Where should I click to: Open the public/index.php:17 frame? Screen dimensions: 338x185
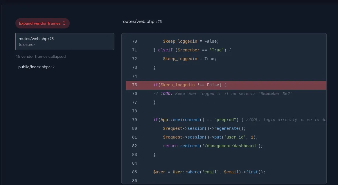[37, 67]
